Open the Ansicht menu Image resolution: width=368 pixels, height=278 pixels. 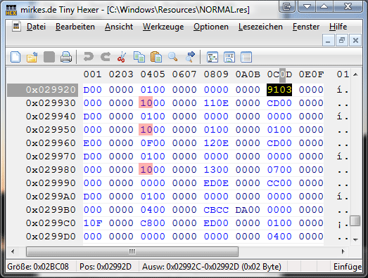pyautogui.click(x=119, y=27)
